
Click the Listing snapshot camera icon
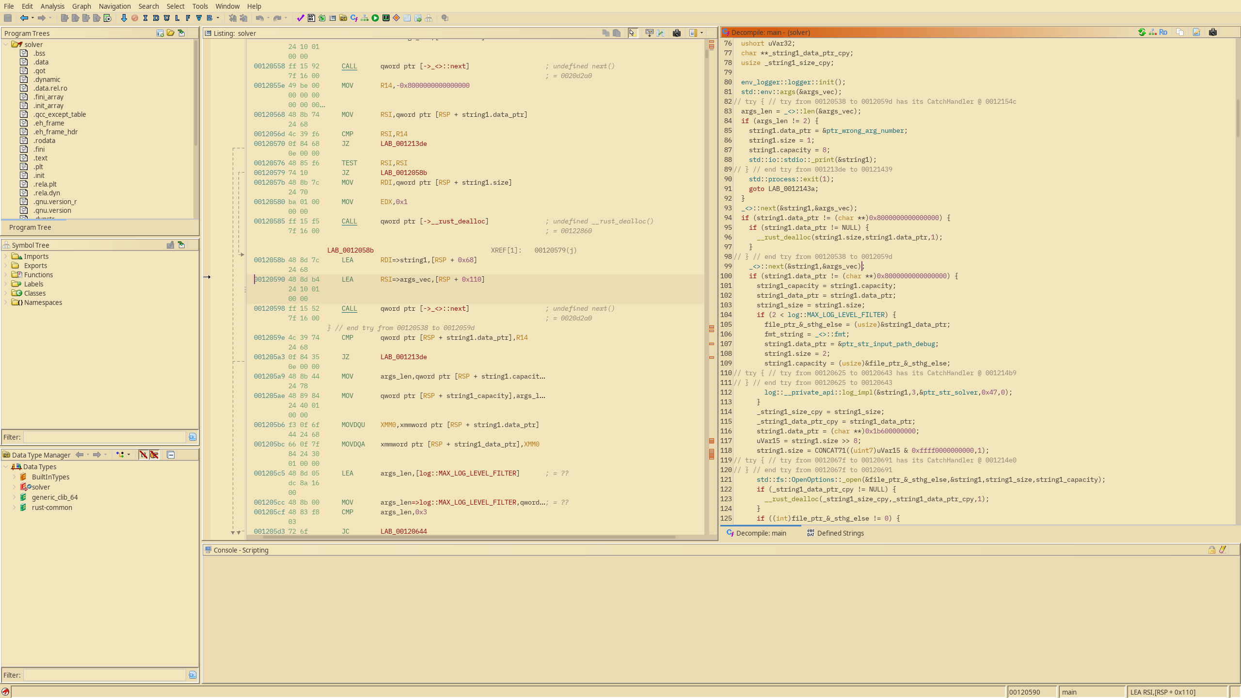pos(677,33)
